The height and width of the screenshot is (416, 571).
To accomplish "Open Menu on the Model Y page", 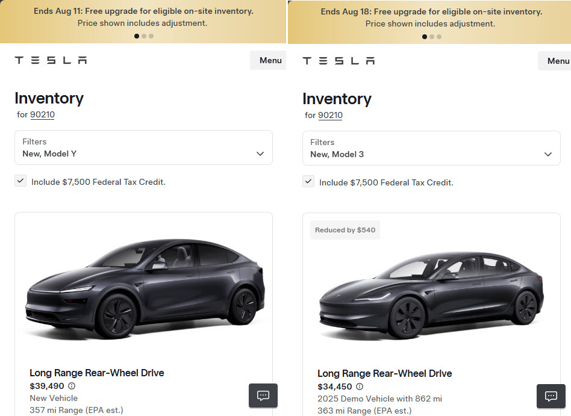I will (270, 60).
